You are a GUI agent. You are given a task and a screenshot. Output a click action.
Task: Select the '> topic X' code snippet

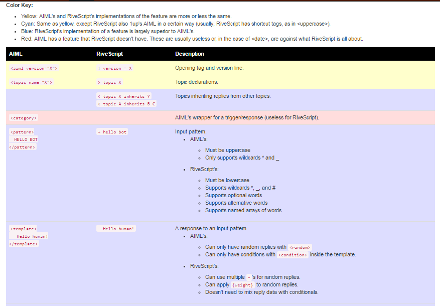pos(109,82)
